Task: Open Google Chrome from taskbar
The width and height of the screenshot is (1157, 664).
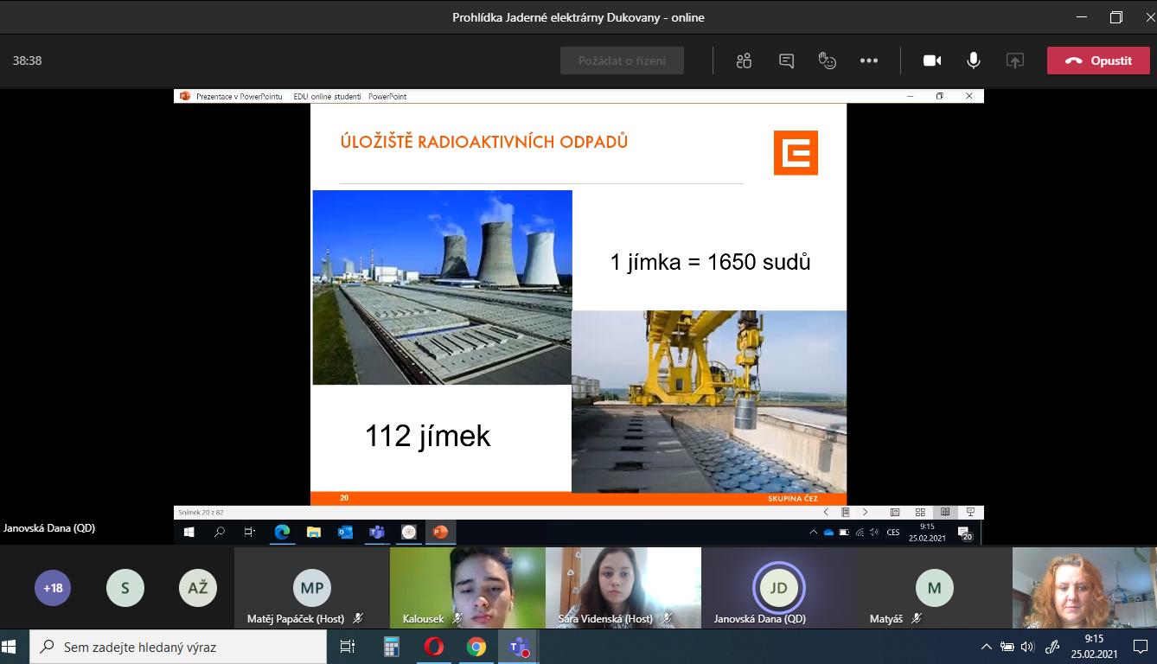Action: coord(476,647)
